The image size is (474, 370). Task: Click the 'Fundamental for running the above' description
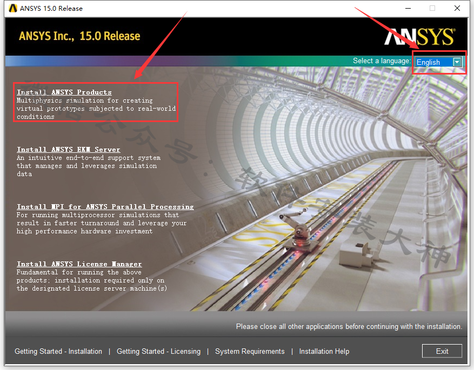click(91, 280)
